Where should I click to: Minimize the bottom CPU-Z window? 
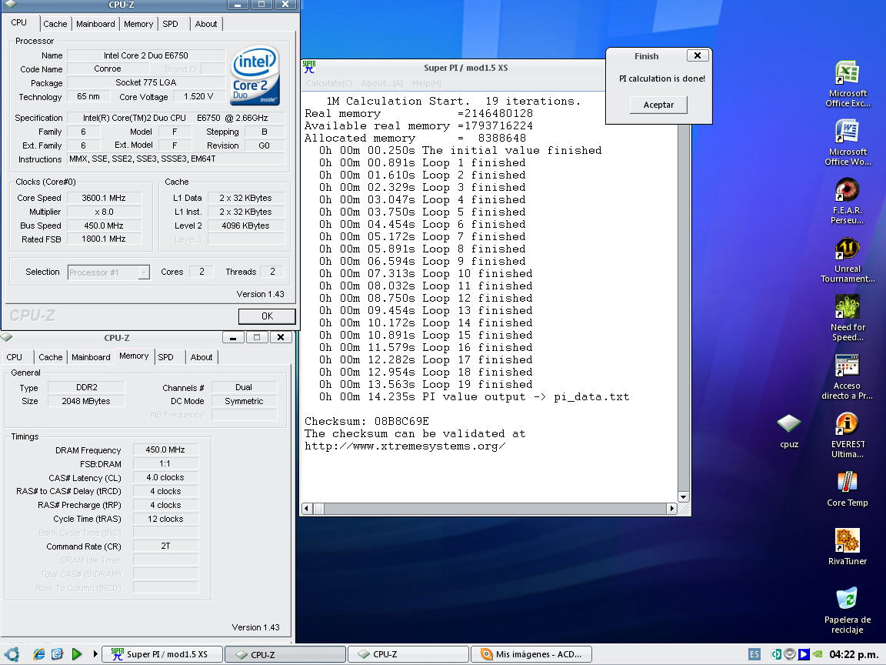[x=233, y=338]
